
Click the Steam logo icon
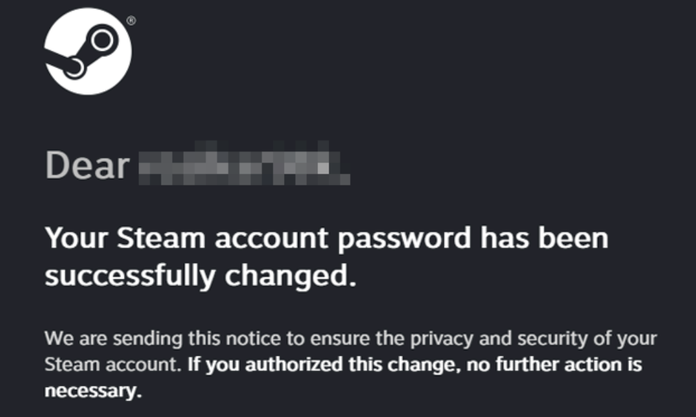pos(86,53)
